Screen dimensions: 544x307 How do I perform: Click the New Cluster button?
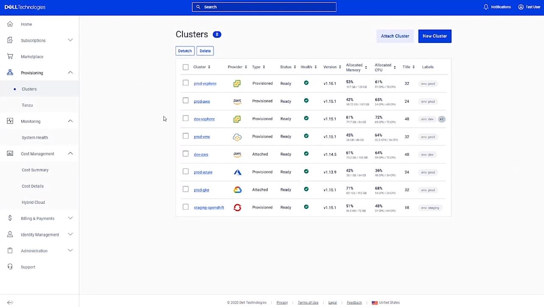click(x=435, y=36)
